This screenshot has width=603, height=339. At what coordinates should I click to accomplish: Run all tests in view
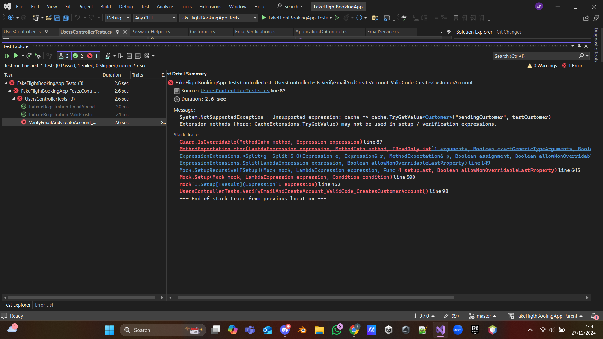(x=7, y=56)
